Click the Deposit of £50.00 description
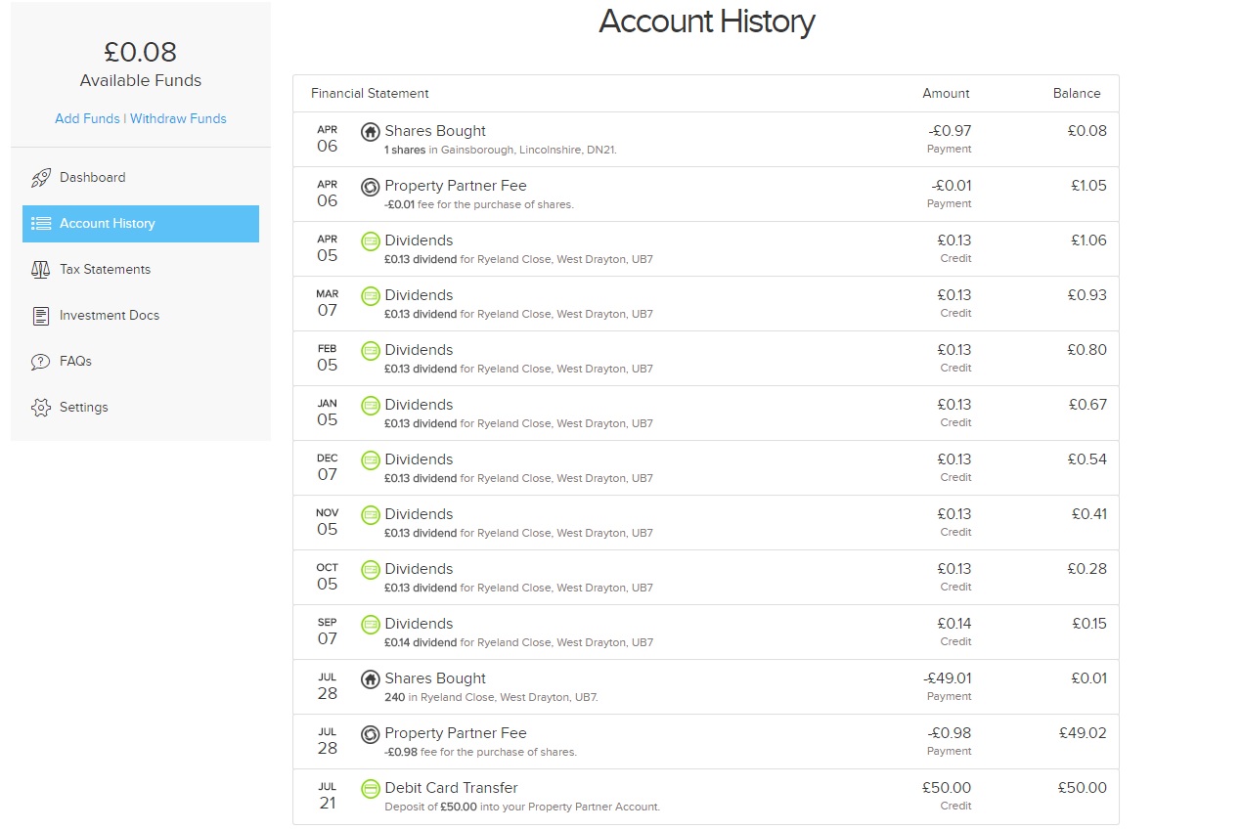 click(522, 807)
